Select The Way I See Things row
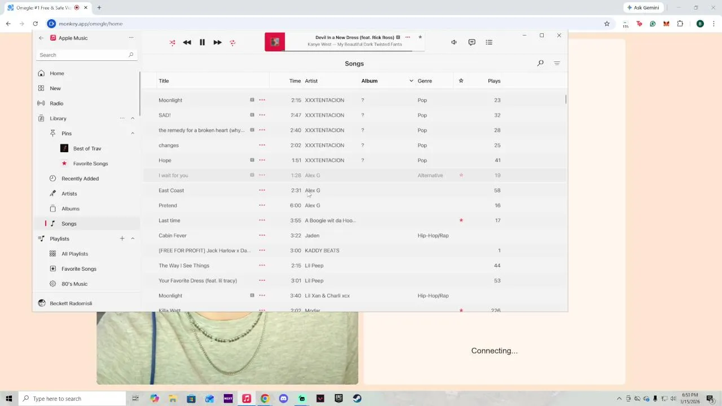Image resolution: width=722 pixels, height=406 pixels. 354,266
